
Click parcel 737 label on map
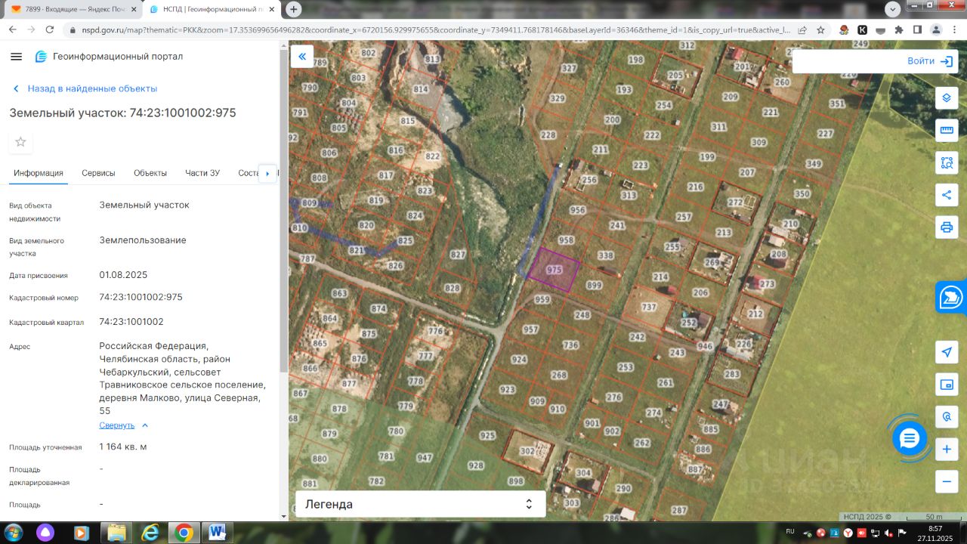click(649, 308)
